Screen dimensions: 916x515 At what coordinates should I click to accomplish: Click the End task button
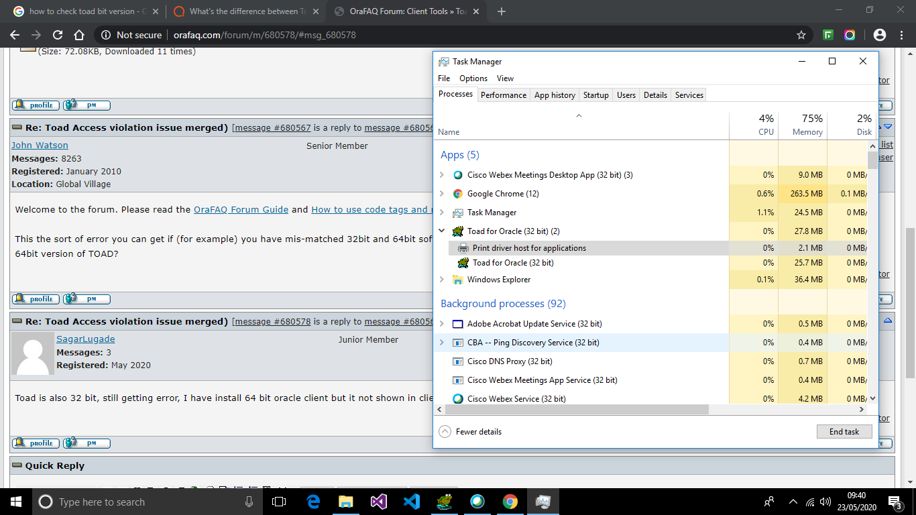click(x=844, y=432)
